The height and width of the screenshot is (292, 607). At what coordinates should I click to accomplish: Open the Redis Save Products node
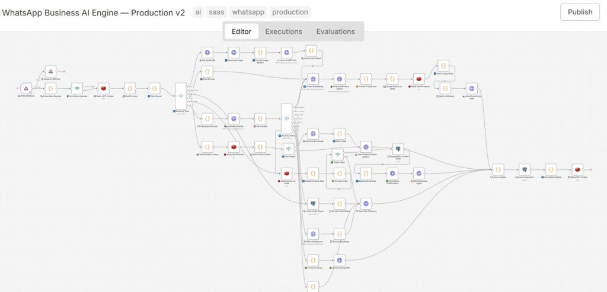[418, 79]
